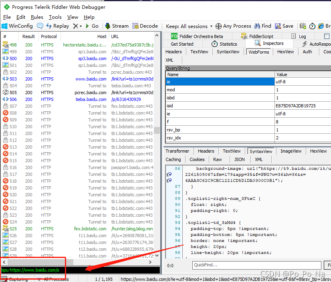Image resolution: width=331 pixels, height=282 pixels.
Task: Toggle Stream mode in toolbar
Action: click(x=117, y=26)
